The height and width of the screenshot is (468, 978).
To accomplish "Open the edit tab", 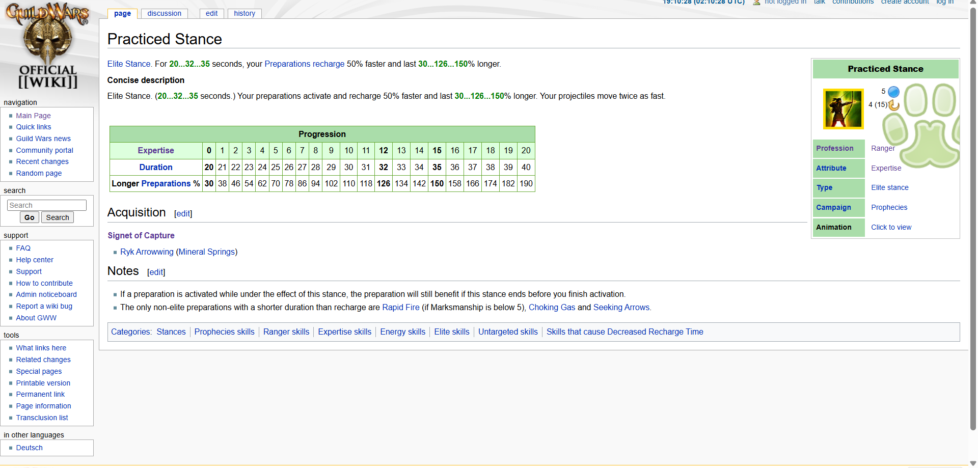I will 212,14.
